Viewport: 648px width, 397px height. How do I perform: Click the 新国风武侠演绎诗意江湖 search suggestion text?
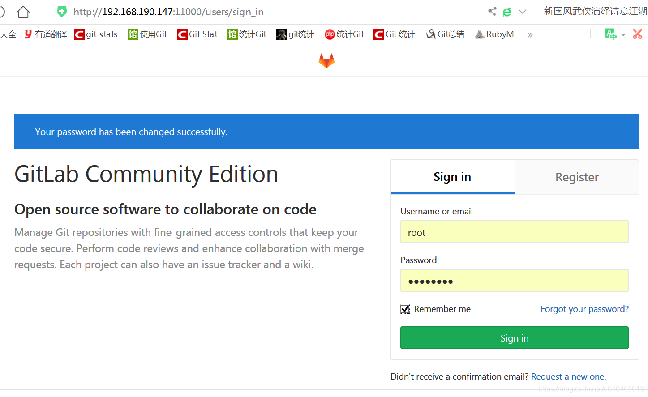[595, 12]
